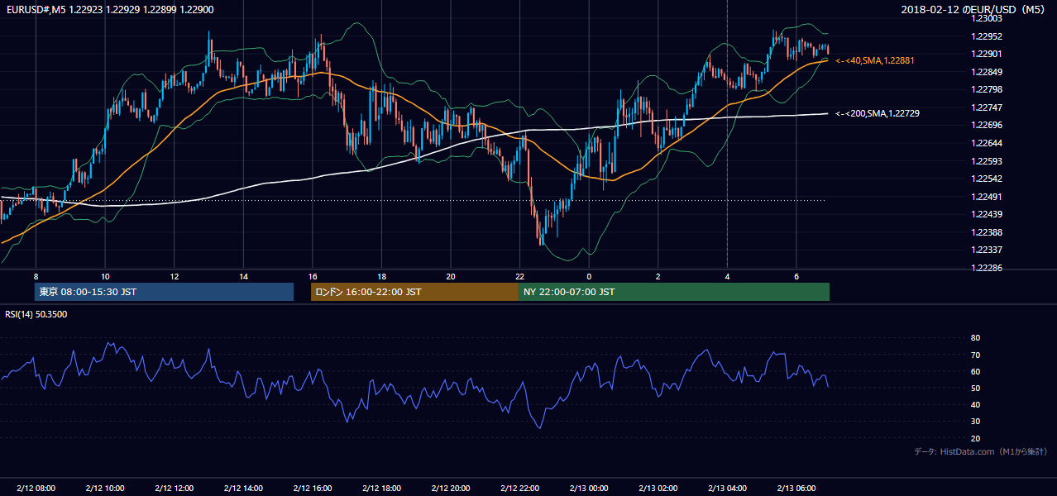Click hour tick 4 under the price chart
This screenshot has height=496, width=1057.
point(727,276)
